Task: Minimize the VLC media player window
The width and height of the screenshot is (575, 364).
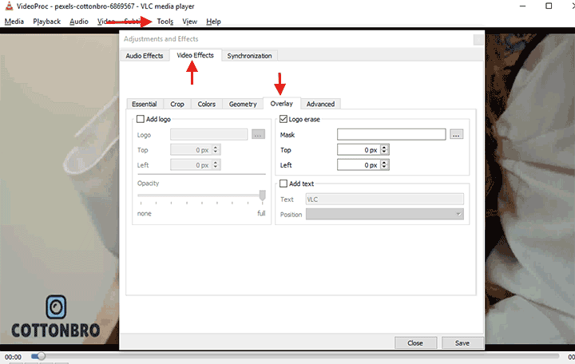Action: coord(523,6)
